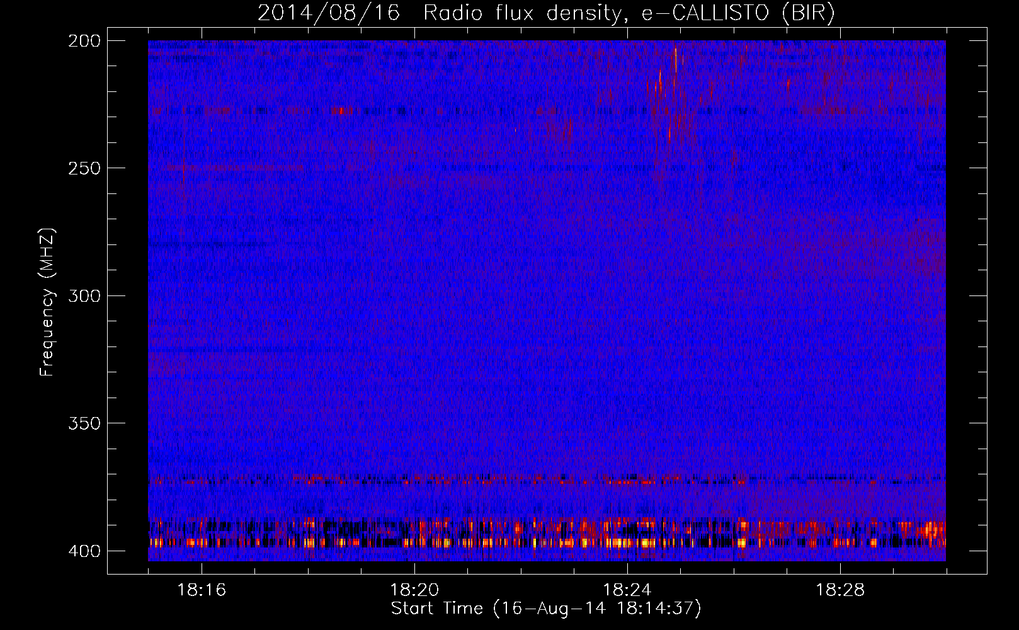Click the 18:28 time tick label
This screenshot has width=1019, height=630.
(840, 590)
